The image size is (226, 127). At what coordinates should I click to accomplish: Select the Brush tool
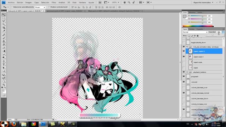click(x=4, y=38)
